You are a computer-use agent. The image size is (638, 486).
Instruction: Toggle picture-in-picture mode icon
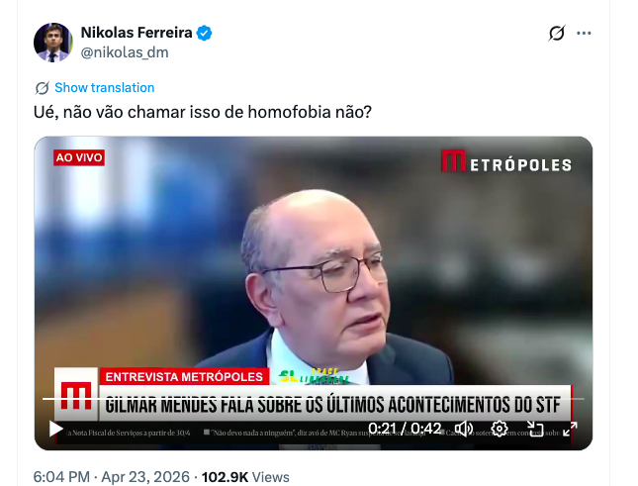535,429
